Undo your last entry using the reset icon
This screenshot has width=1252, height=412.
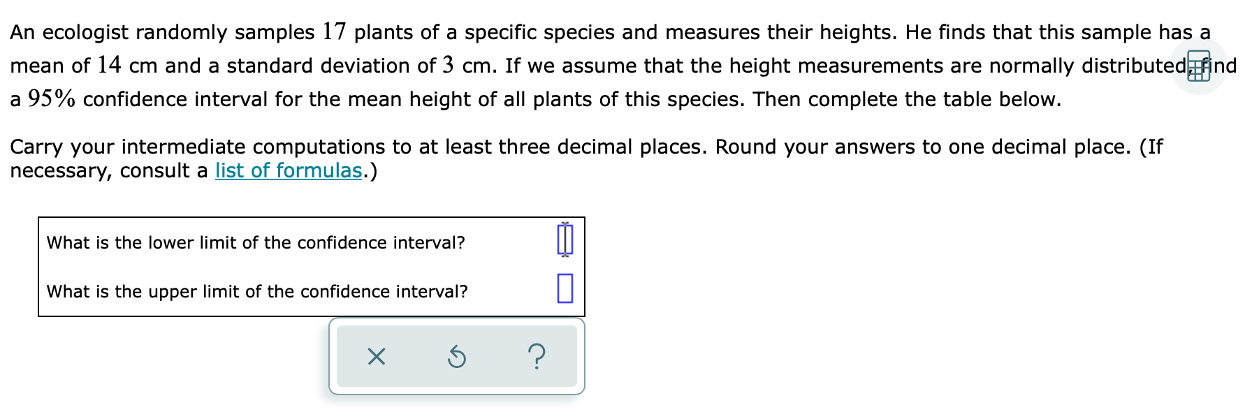tap(457, 357)
